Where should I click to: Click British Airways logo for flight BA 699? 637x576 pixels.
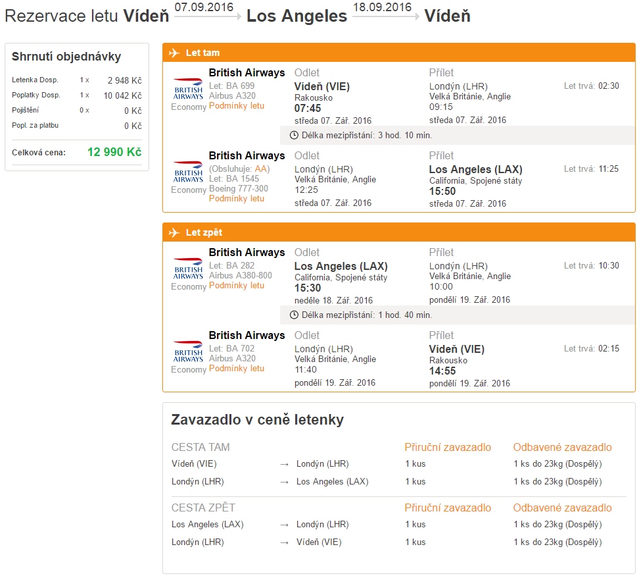[188, 89]
